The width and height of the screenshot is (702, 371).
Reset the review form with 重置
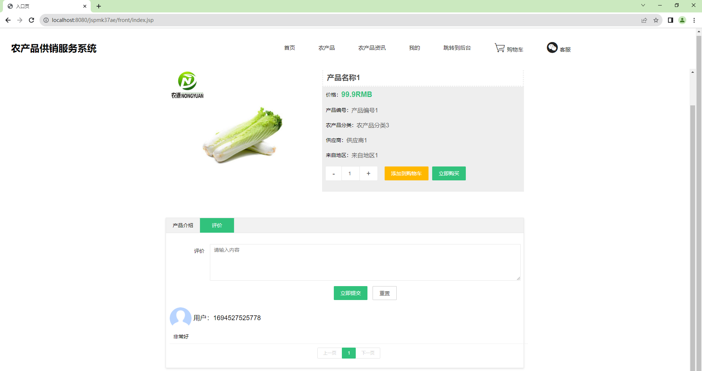click(384, 293)
